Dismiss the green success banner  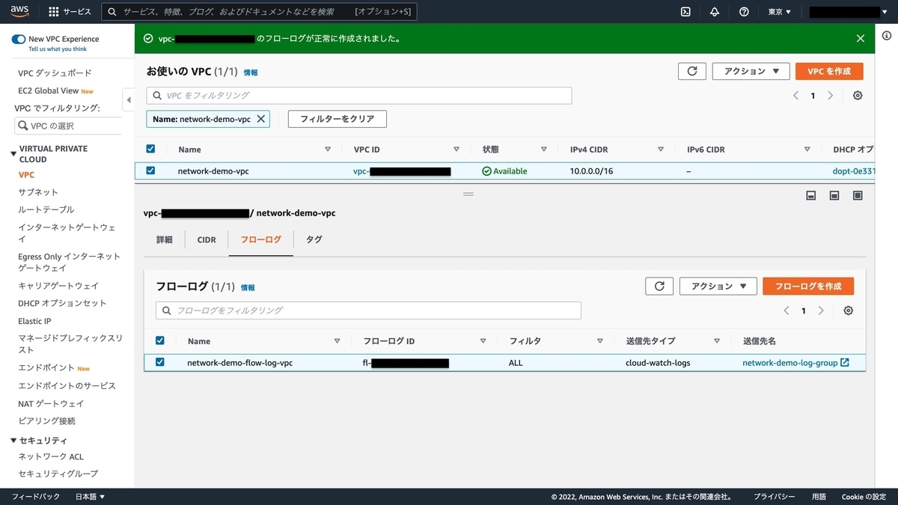861,38
